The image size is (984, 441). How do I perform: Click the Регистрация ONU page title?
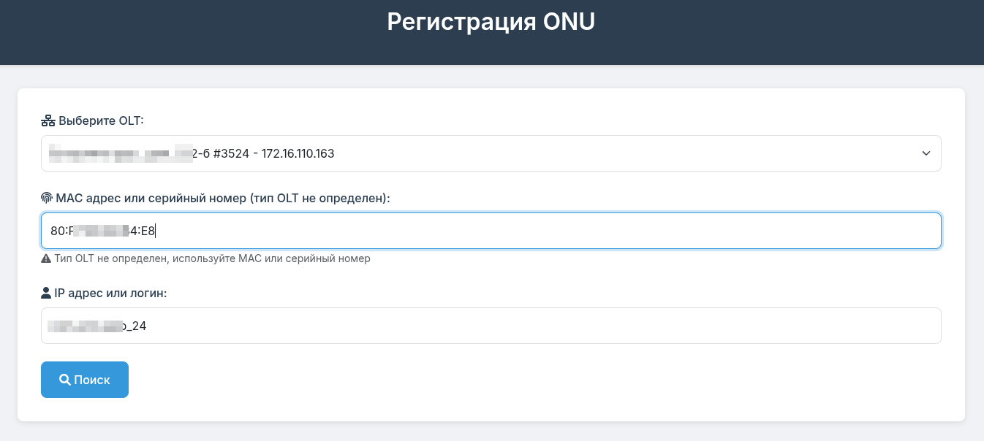pyautogui.click(x=491, y=21)
